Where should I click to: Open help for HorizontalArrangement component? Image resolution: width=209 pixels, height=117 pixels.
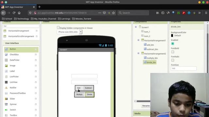(37, 31)
